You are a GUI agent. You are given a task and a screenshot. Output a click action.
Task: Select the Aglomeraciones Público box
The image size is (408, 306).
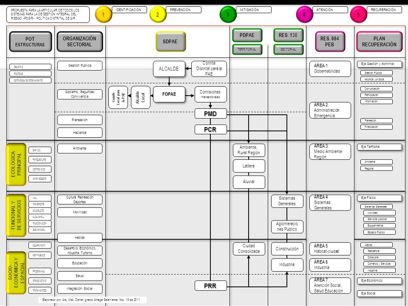coord(287,227)
